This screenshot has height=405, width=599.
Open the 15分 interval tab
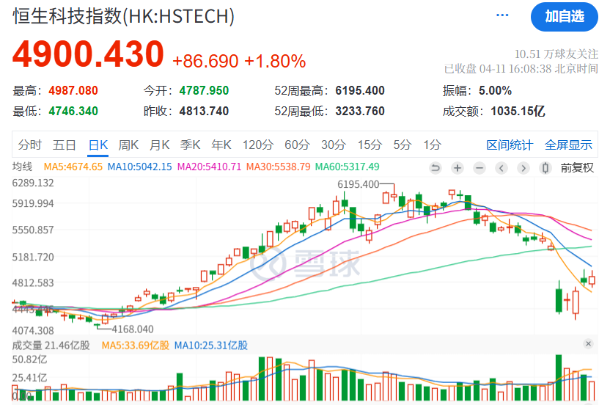point(370,145)
